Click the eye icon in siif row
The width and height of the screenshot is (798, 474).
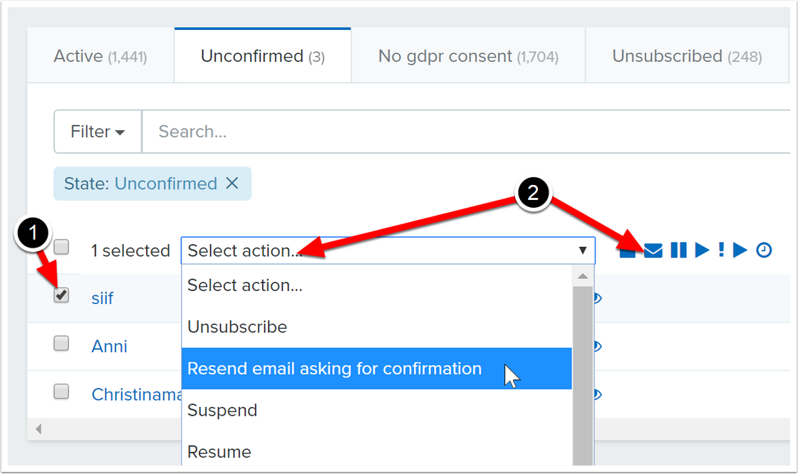[x=597, y=298]
